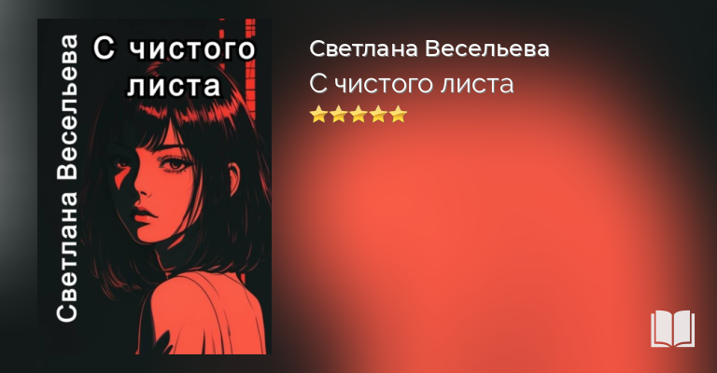Click the girl's lips on the cover art
The height and width of the screenshot is (373, 717).
(x=143, y=214)
